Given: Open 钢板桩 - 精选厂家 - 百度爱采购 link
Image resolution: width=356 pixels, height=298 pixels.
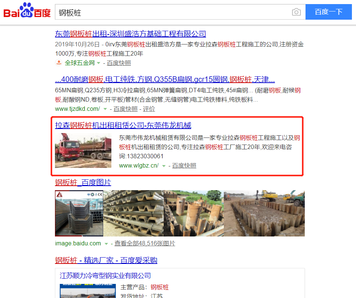Looking at the screenshot, I should tap(106, 260).
